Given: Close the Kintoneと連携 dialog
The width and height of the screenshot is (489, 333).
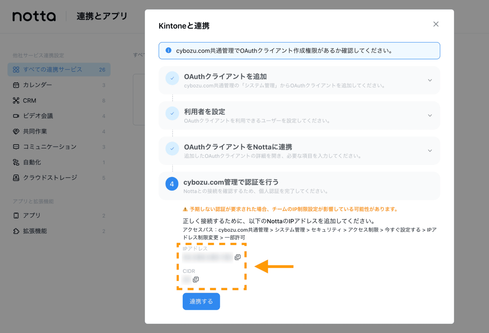Looking at the screenshot, I should coord(436,24).
